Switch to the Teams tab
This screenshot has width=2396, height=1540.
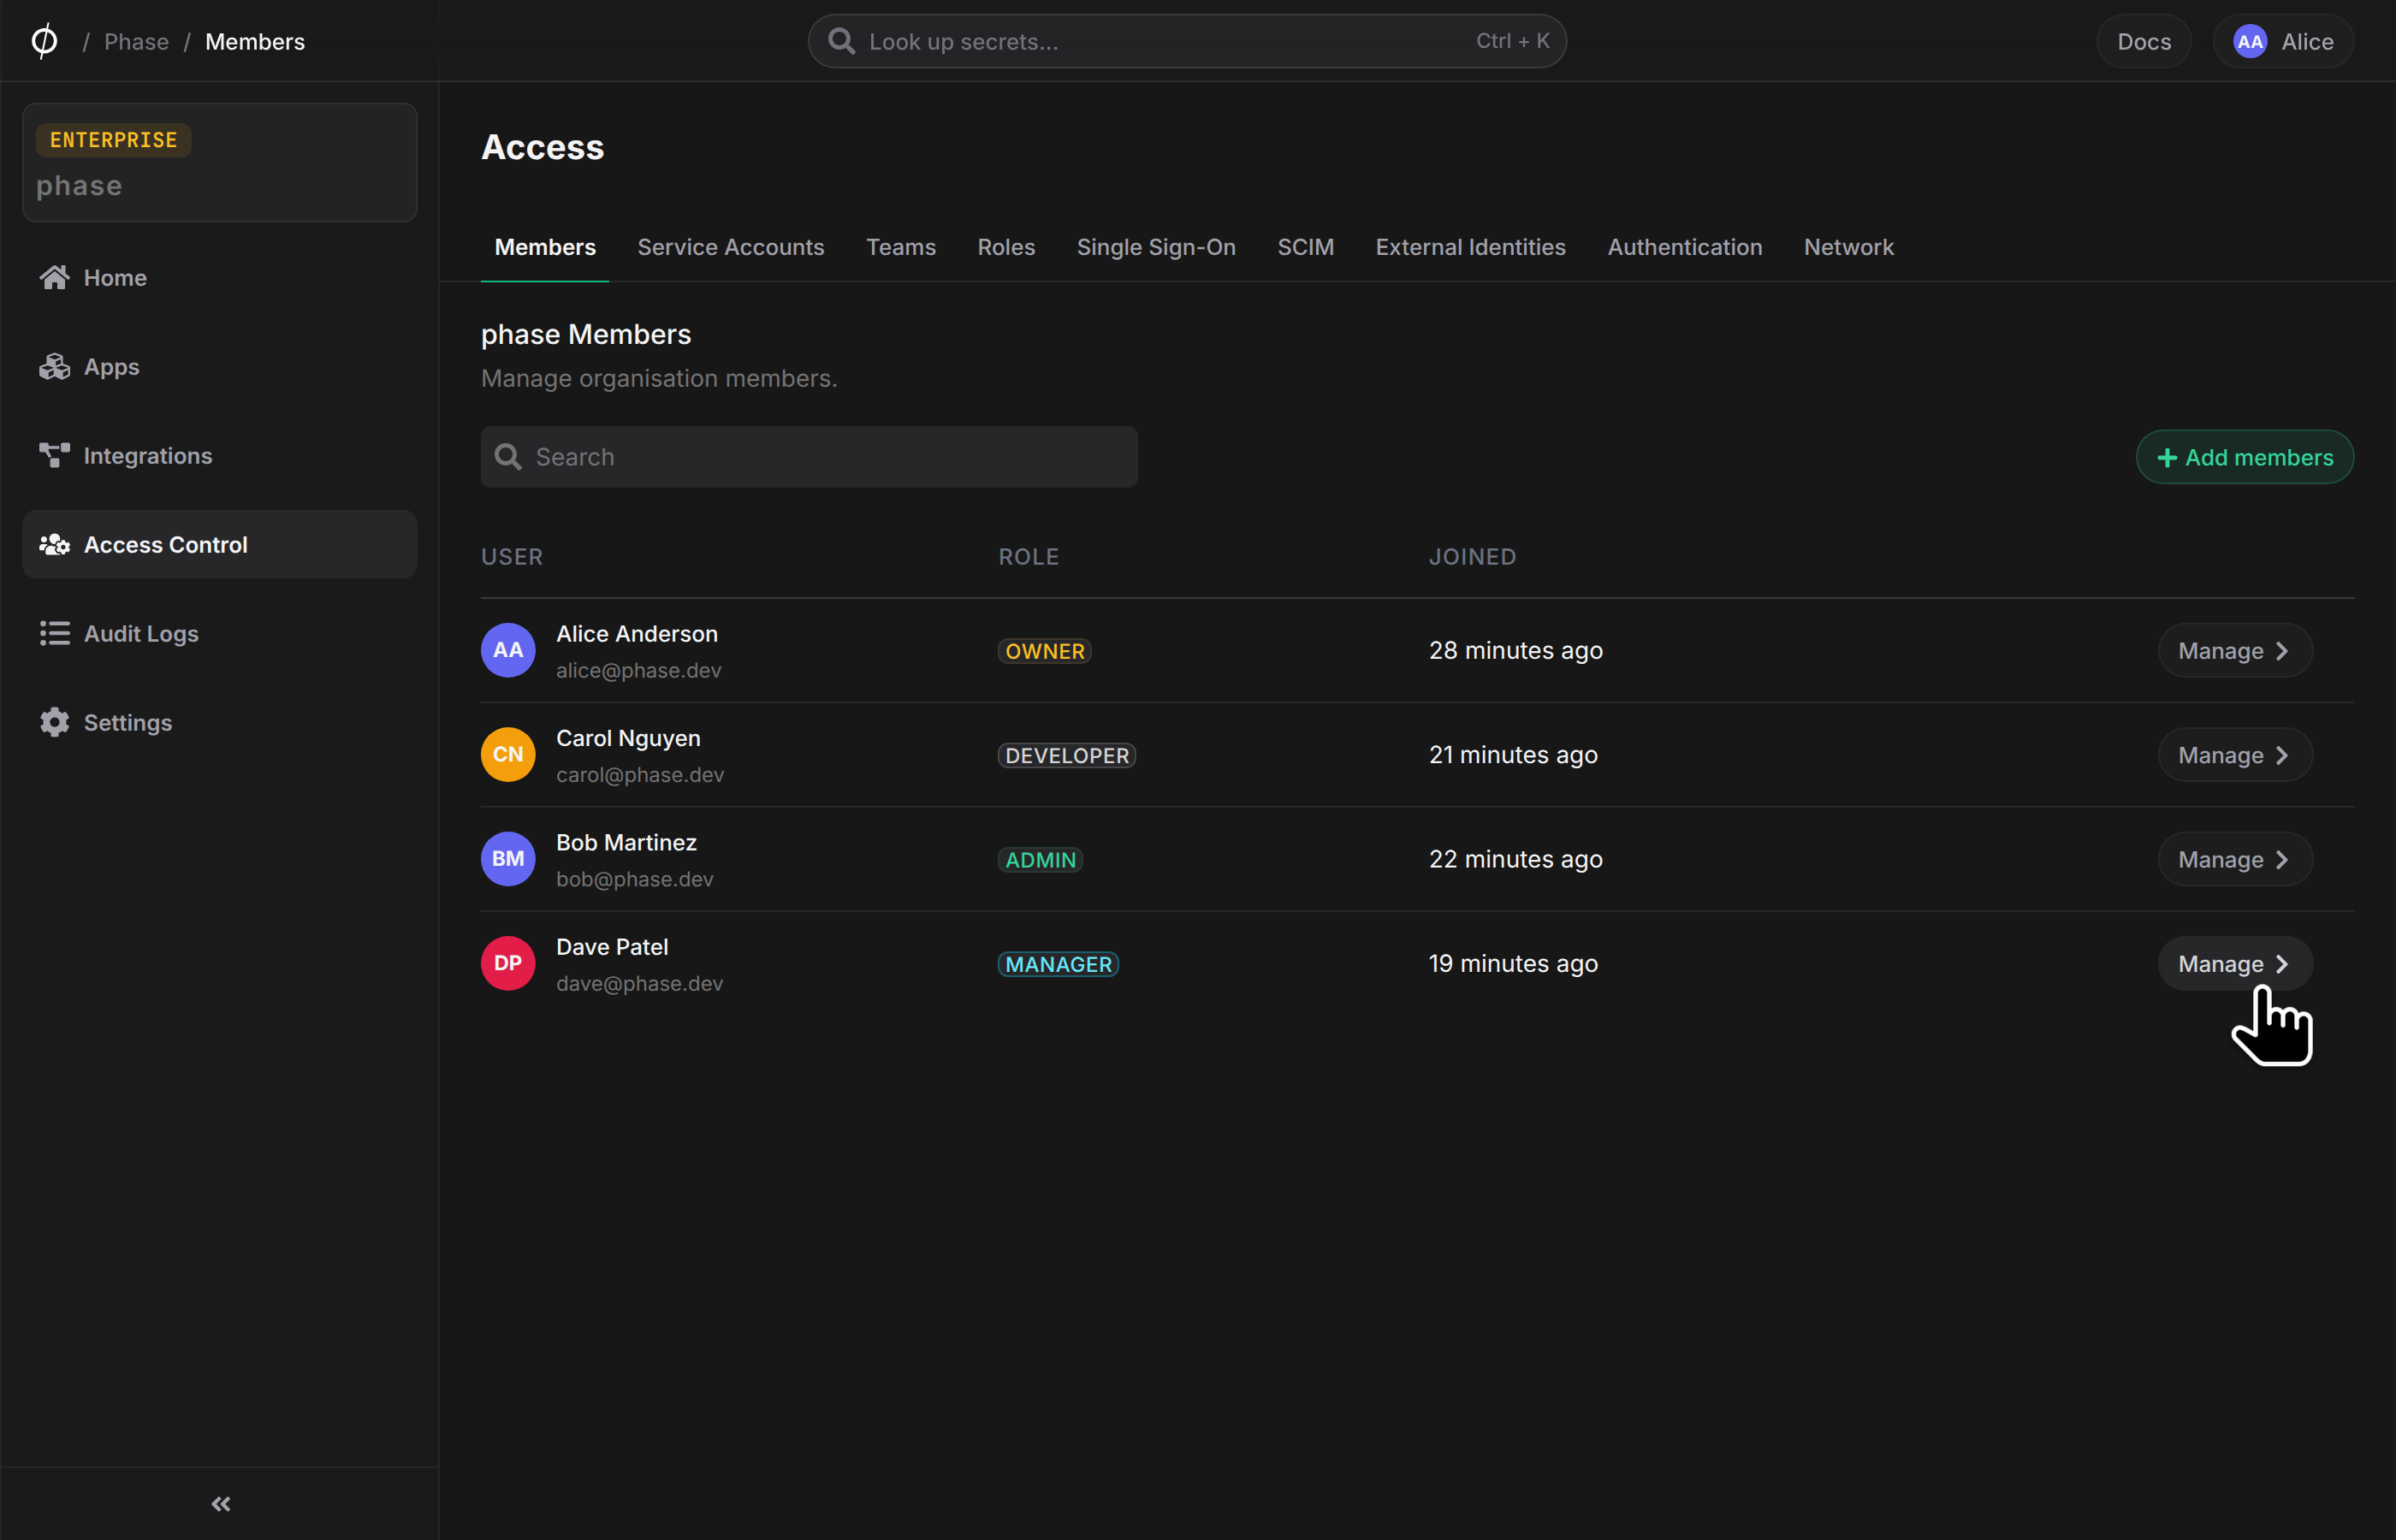click(x=900, y=247)
